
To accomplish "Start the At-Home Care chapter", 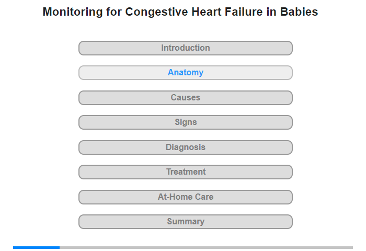I will coord(186,197).
